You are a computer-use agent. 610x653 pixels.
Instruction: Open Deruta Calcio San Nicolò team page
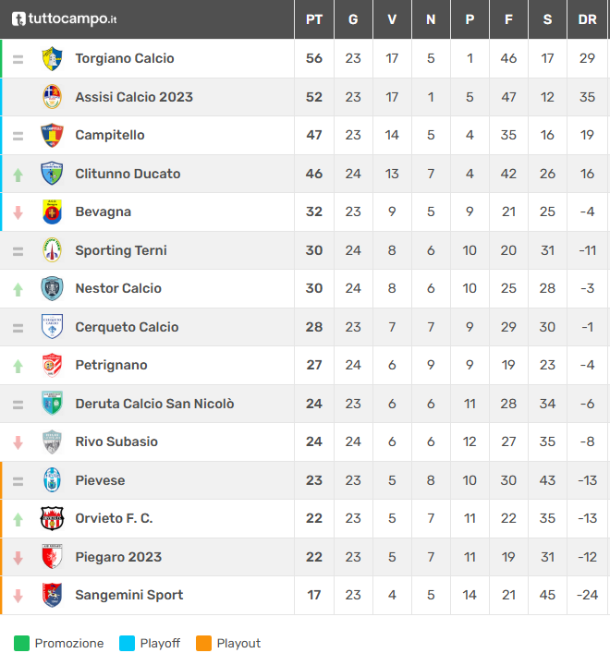tap(154, 404)
